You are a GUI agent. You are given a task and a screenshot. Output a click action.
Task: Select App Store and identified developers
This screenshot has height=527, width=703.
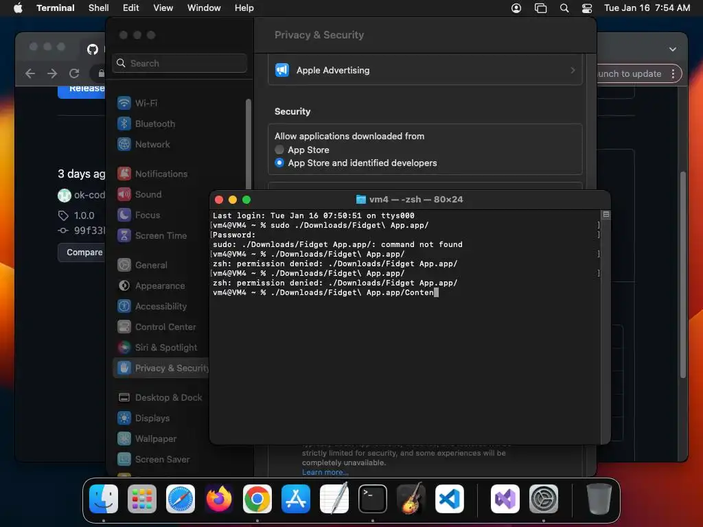click(279, 163)
